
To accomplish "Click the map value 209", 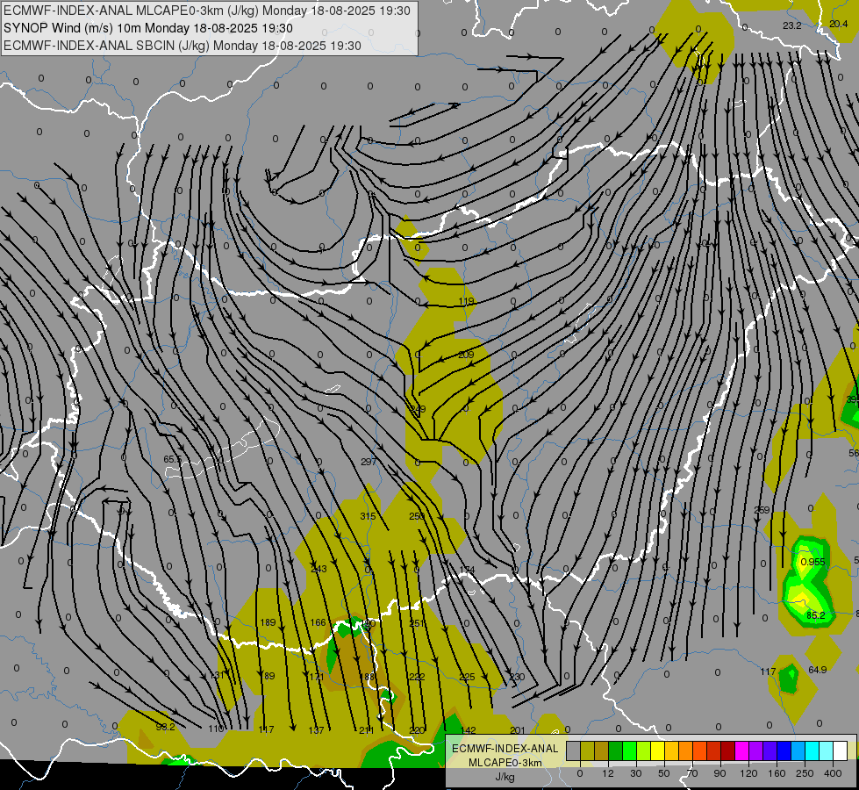I will tap(466, 355).
